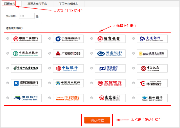
Task: Tick the 平安银行 radio button
Action: click(49, 98)
